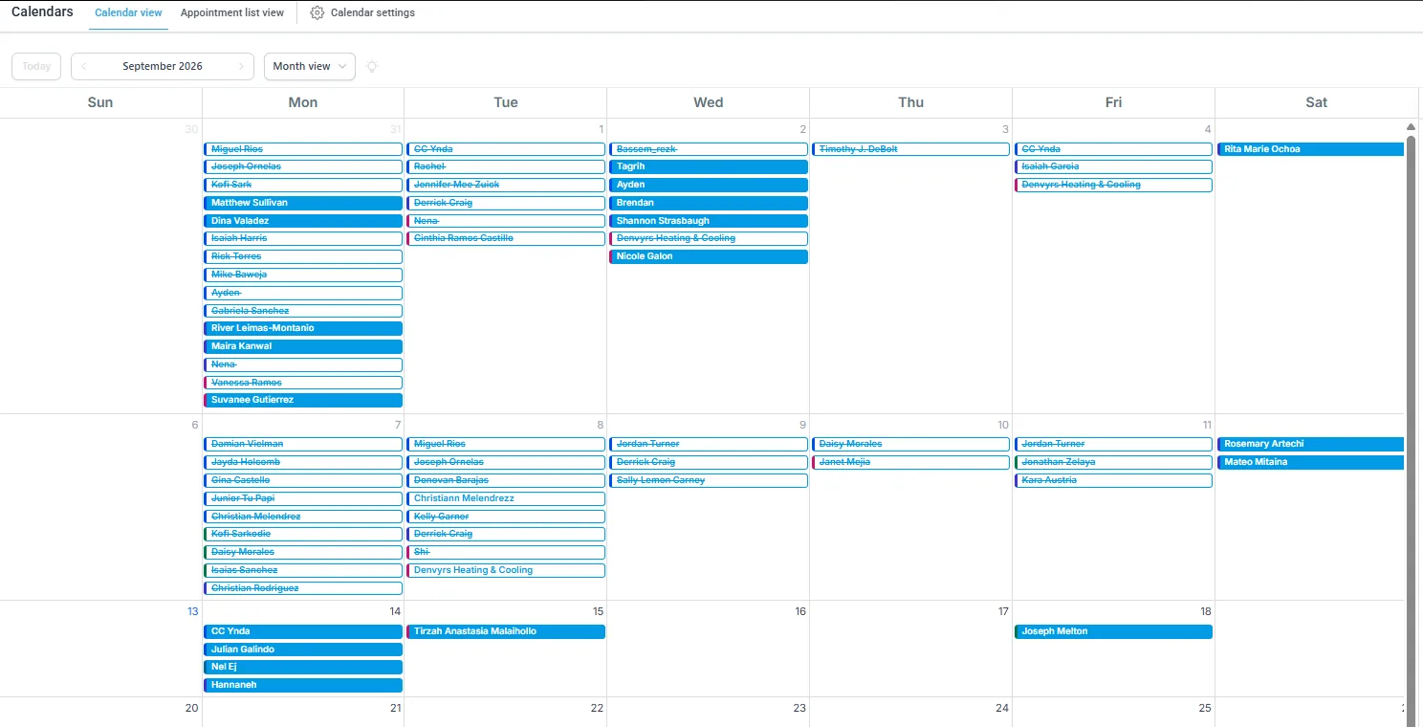Open the Vanessa Ramos appointment
The width and height of the screenshot is (1423, 727).
(x=303, y=383)
